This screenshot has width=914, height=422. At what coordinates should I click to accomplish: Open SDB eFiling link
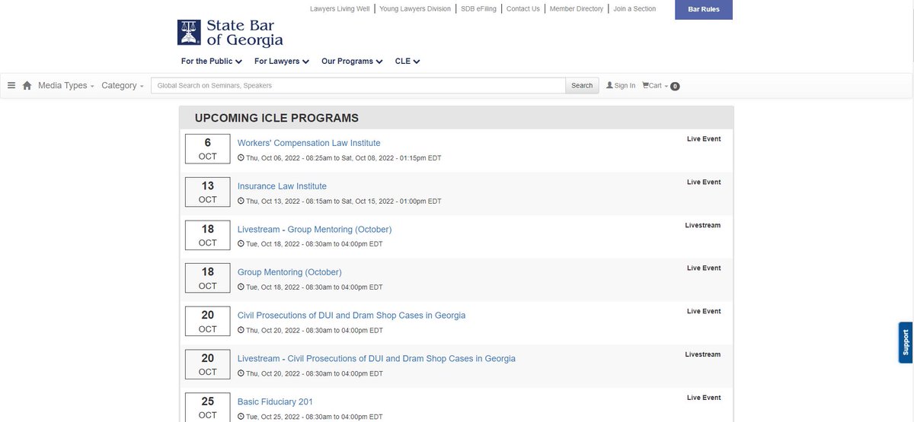coord(477,8)
